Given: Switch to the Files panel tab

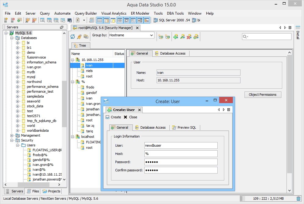Looking at the screenshot, I should pyautogui.click(x=33, y=191).
